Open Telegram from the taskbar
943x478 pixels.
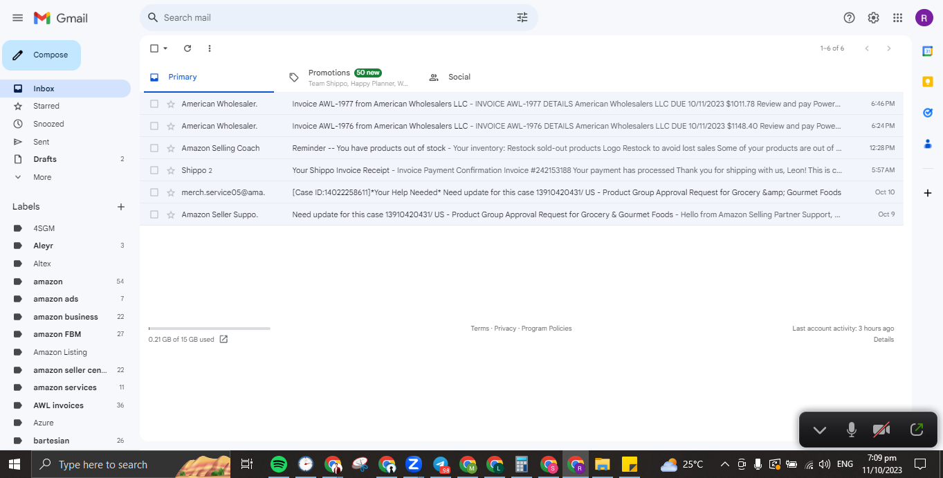[441, 464]
